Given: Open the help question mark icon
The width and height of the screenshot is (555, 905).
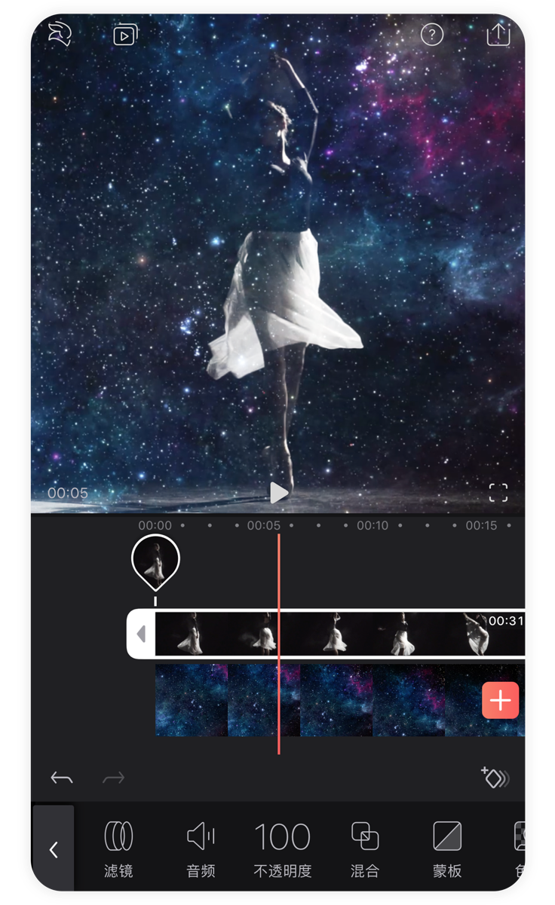Looking at the screenshot, I should pos(431,34).
